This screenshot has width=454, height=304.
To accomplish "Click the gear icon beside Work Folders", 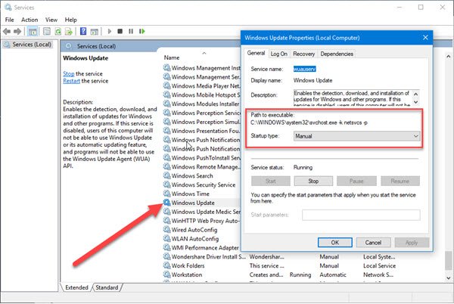I will pos(166,265).
